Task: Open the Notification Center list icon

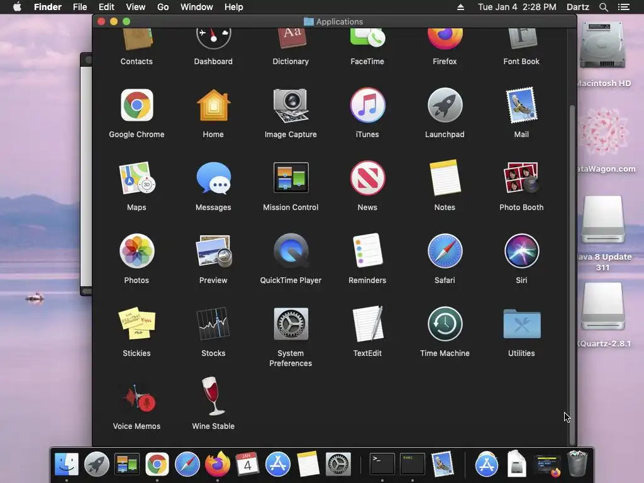Action: 624,7
